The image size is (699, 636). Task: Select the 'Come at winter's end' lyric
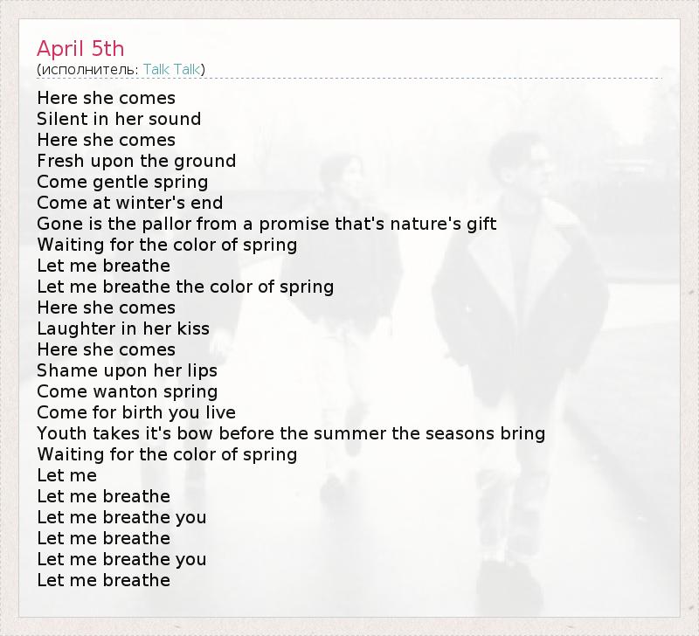(x=129, y=203)
